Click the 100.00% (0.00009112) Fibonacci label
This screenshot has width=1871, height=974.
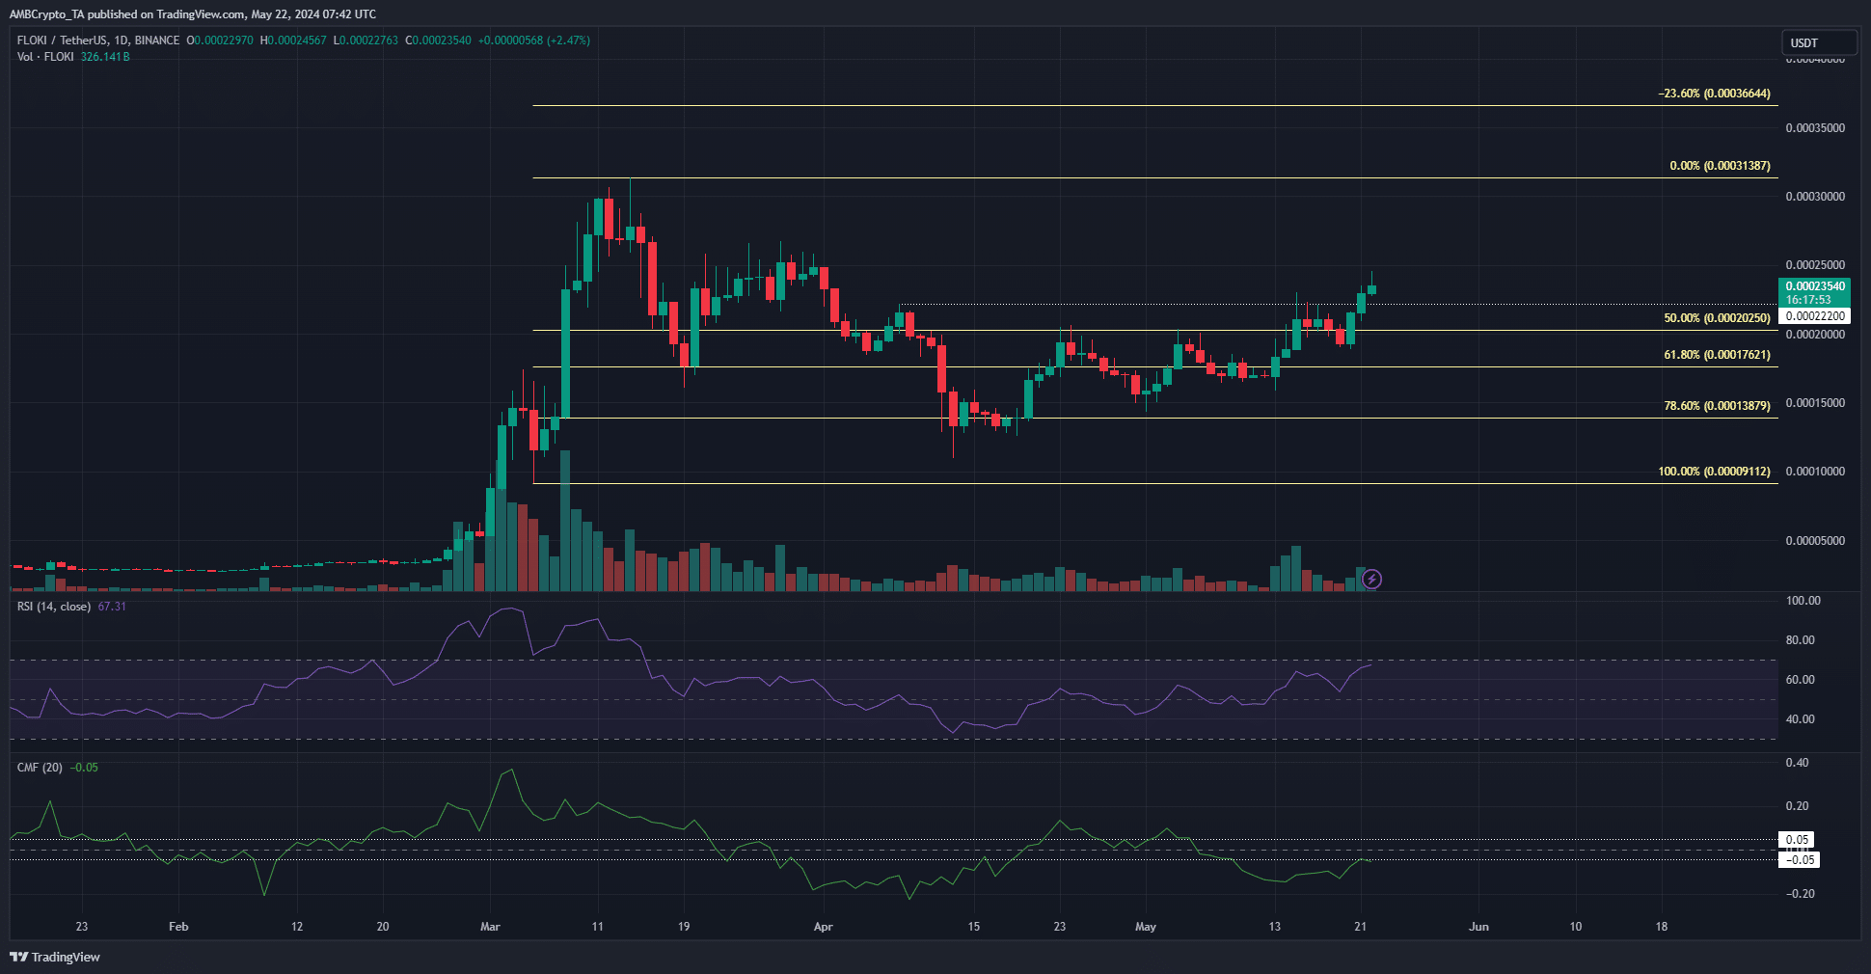(x=1714, y=472)
